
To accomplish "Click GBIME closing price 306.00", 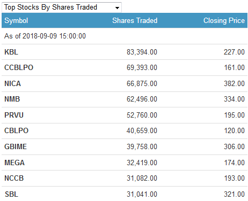I will point(234,146).
